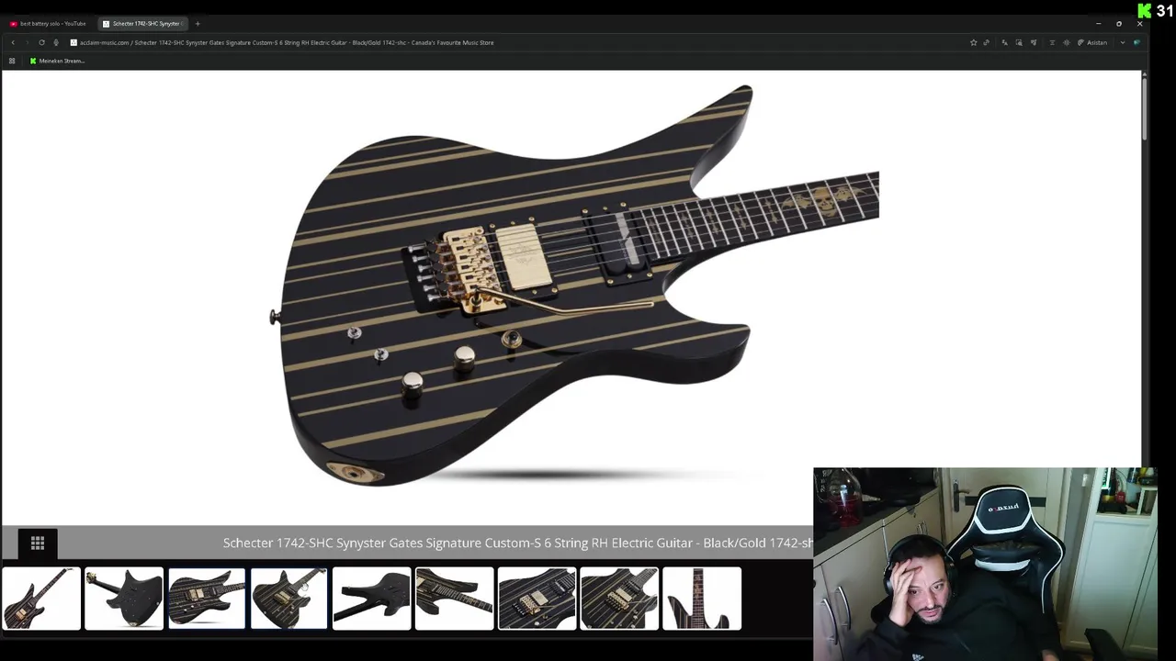1176x661 pixels.
Task: Open the Meineken Stream bookmark
Action: (x=57, y=61)
